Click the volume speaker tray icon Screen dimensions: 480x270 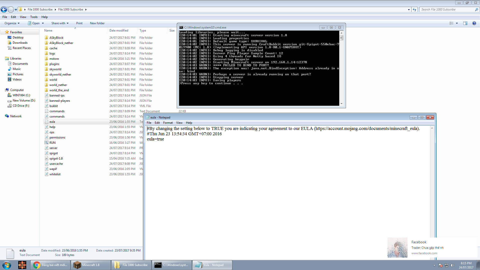point(452,265)
